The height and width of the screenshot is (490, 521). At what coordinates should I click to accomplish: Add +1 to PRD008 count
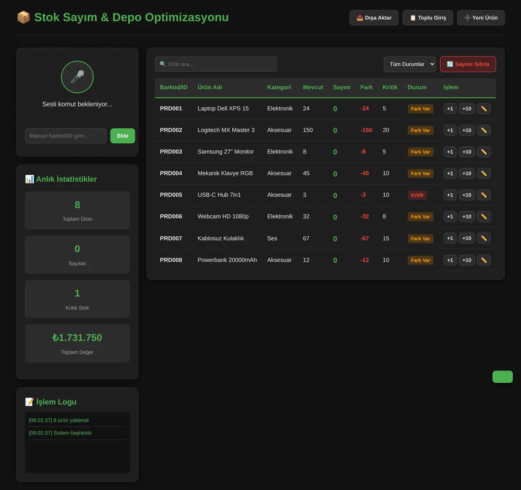450,260
